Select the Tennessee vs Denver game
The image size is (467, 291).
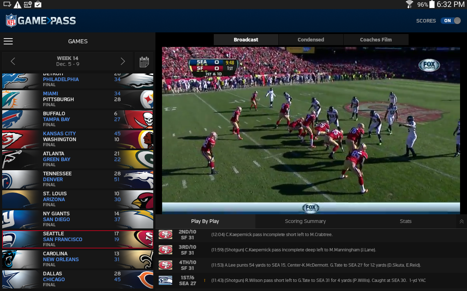tap(78, 179)
